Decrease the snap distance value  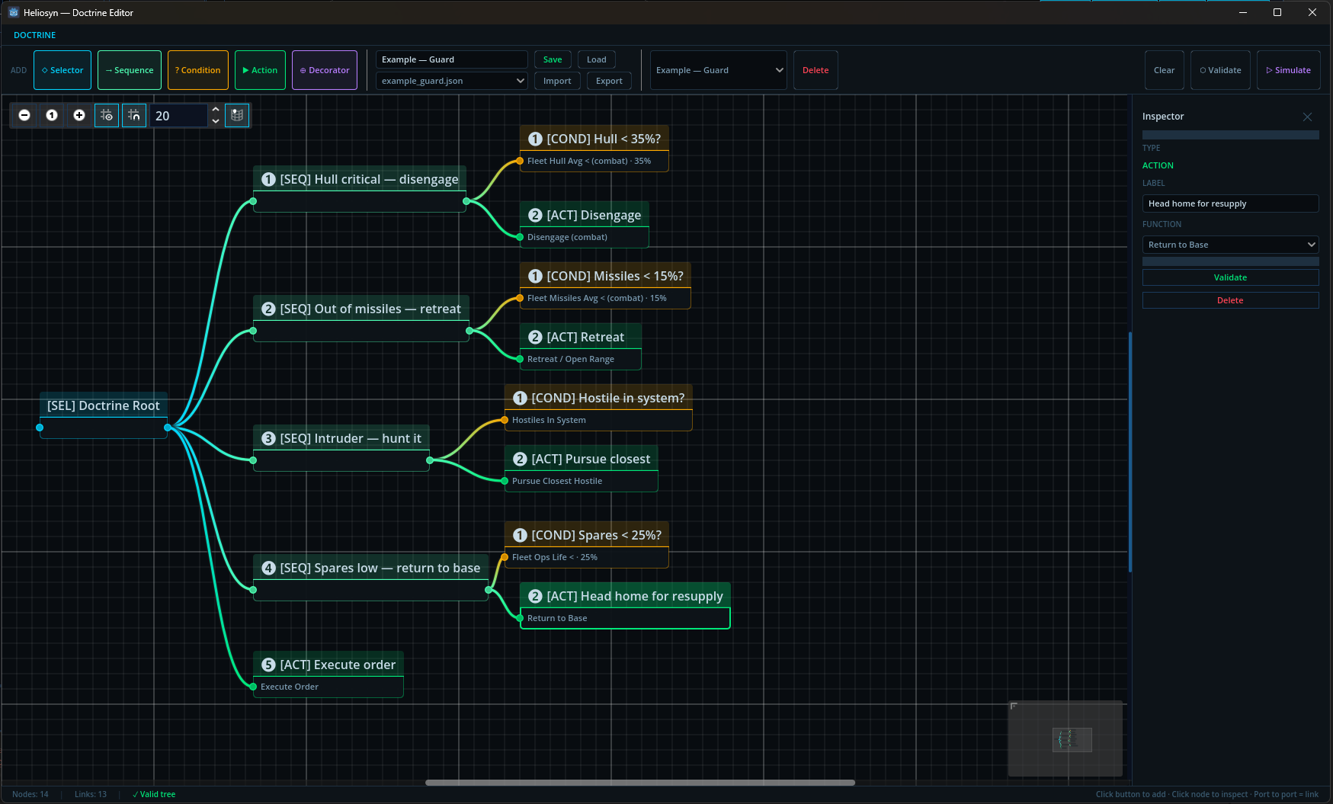[216, 121]
